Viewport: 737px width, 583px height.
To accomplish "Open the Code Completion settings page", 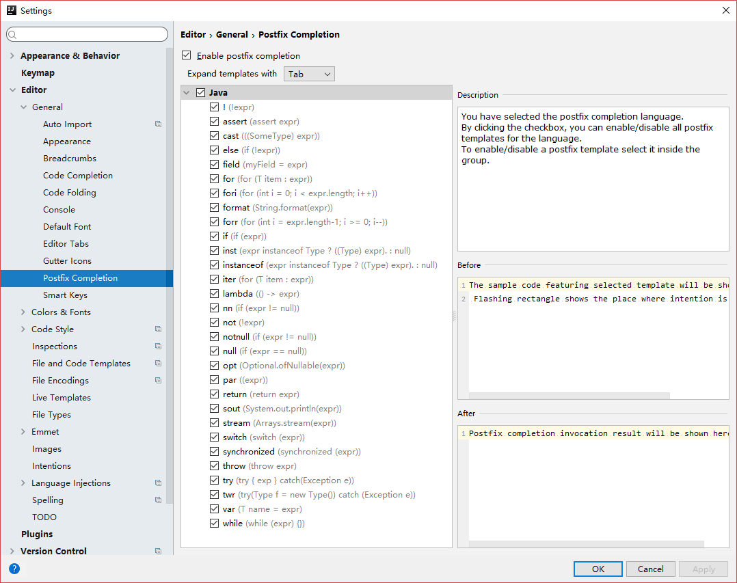I will coord(78,176).
